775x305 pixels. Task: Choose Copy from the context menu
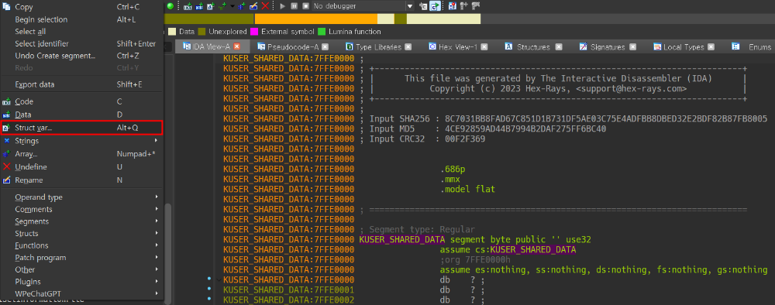point(81,8)
